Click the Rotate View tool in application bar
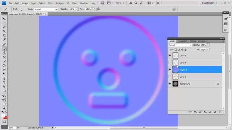Screen dimensions: 232x130 pos(141,3)
